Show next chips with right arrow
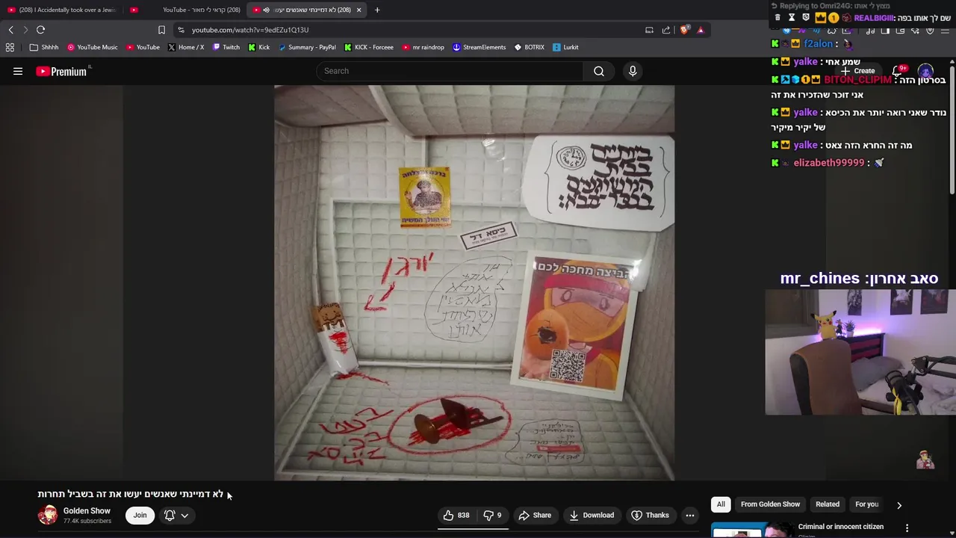The height and width of the screenshot is (538, 956). pyautogui.click(x=899, y=505)
